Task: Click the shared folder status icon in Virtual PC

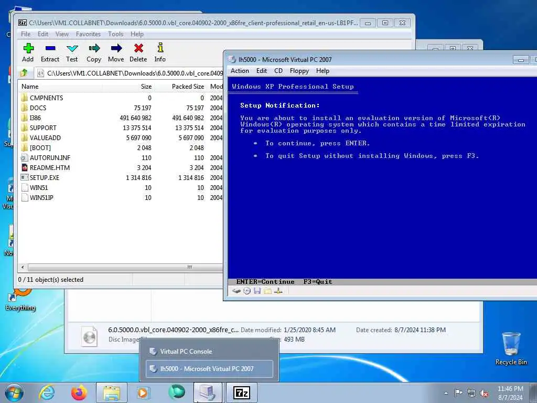Action: tap(267, 291)
